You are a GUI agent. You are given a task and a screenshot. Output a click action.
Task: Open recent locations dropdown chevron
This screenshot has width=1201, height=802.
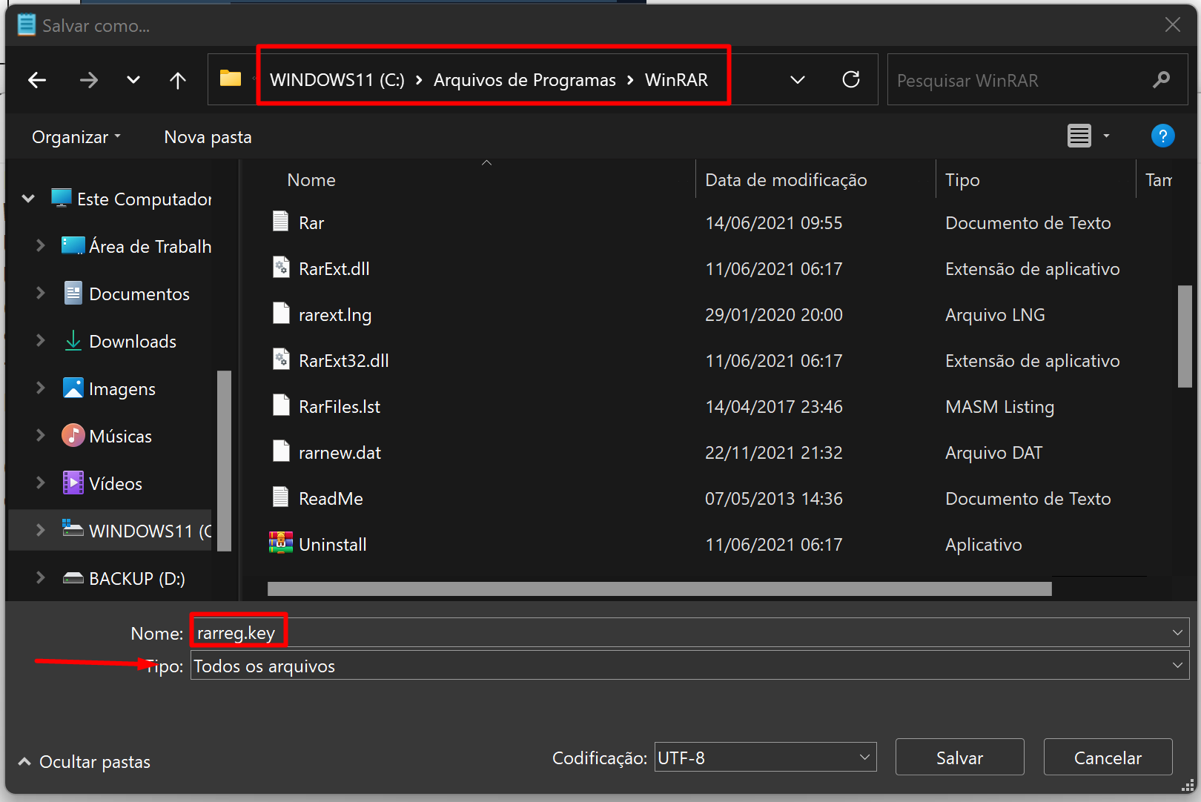[133, 80]
